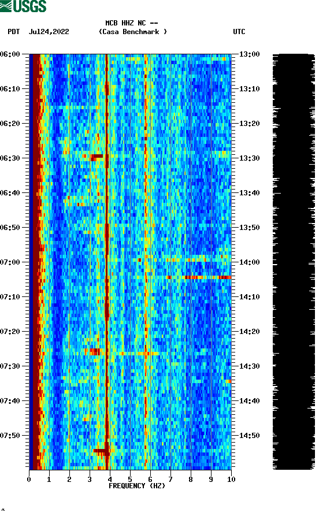319x516 pixels.
Task: Click the PDT timezone label
Action: point(14,32)
